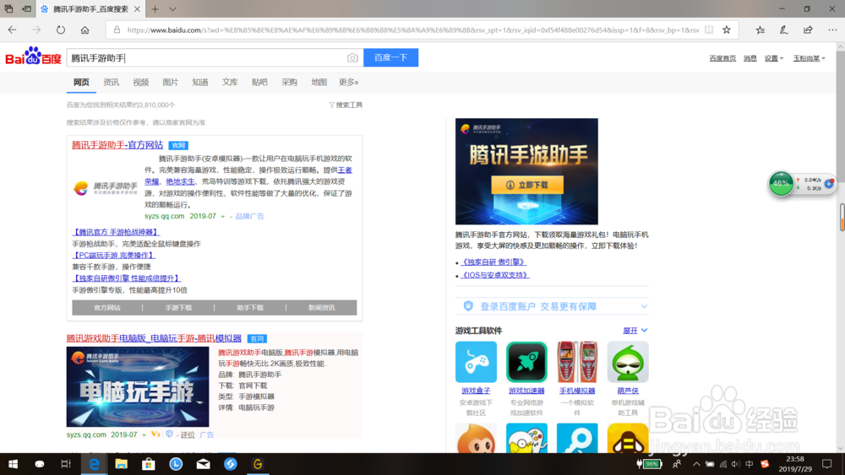The width and height of the screenshot is (845, 475).
Task: Switch to the 地图 tab
Action: [x=319, y=83]
